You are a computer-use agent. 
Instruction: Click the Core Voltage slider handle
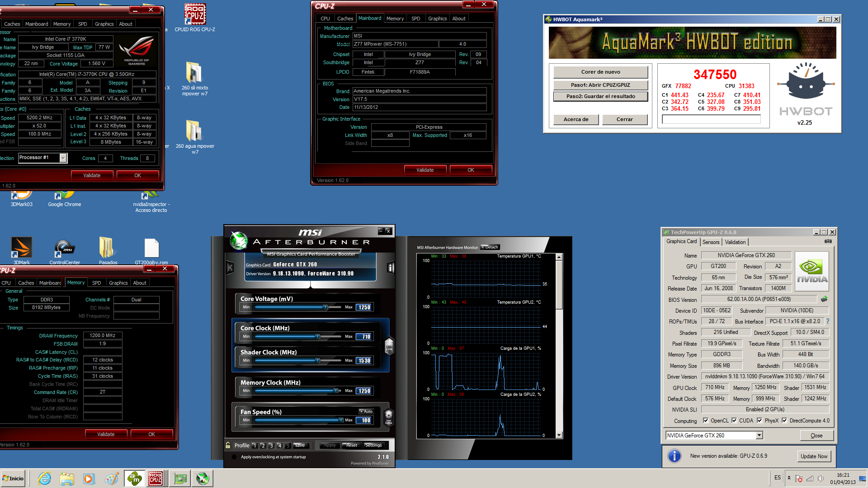click(325, 307)
